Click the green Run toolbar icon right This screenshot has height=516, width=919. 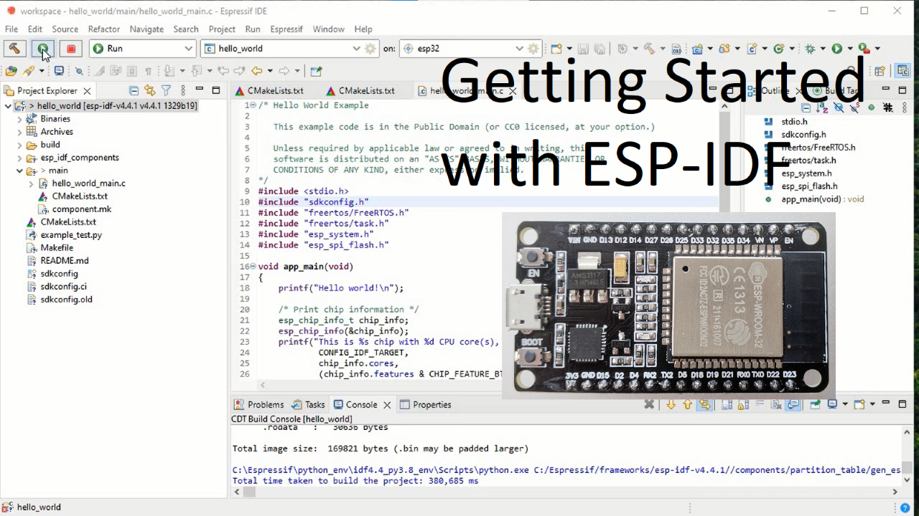837,49
